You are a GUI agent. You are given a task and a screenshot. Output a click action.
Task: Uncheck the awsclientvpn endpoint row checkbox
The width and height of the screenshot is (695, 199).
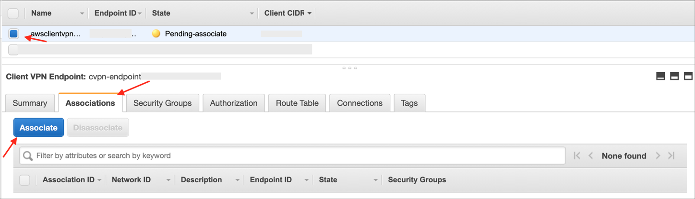(13, 34)
